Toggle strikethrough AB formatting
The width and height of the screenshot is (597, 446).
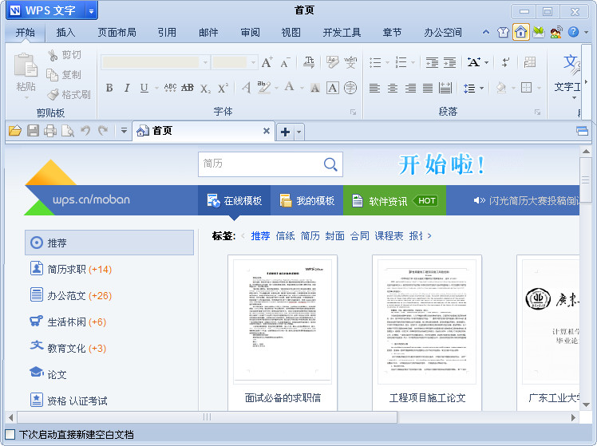(x=188, y=88)
